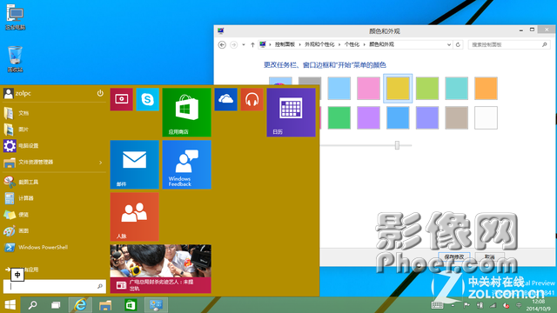Click the power button in Start menu
The image size is (557, 313).
[100, 93]
